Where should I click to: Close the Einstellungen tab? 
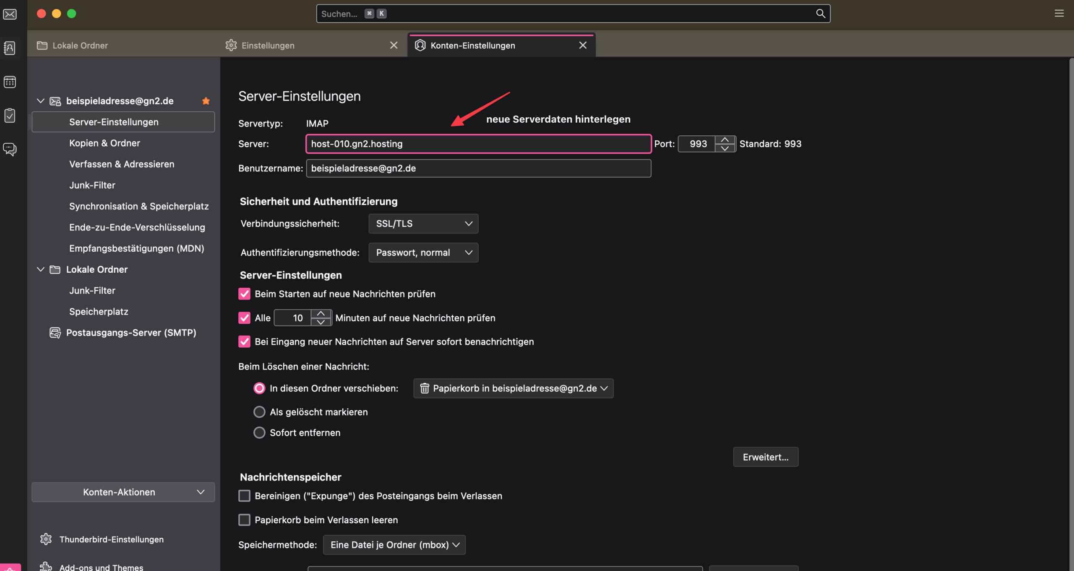pyautogui.click(x=394, y=45)
